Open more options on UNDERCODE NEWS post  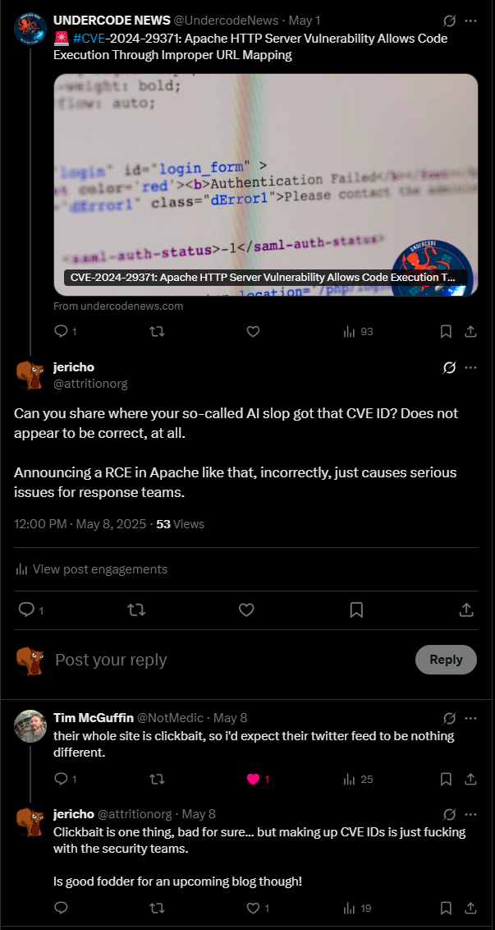470,21
